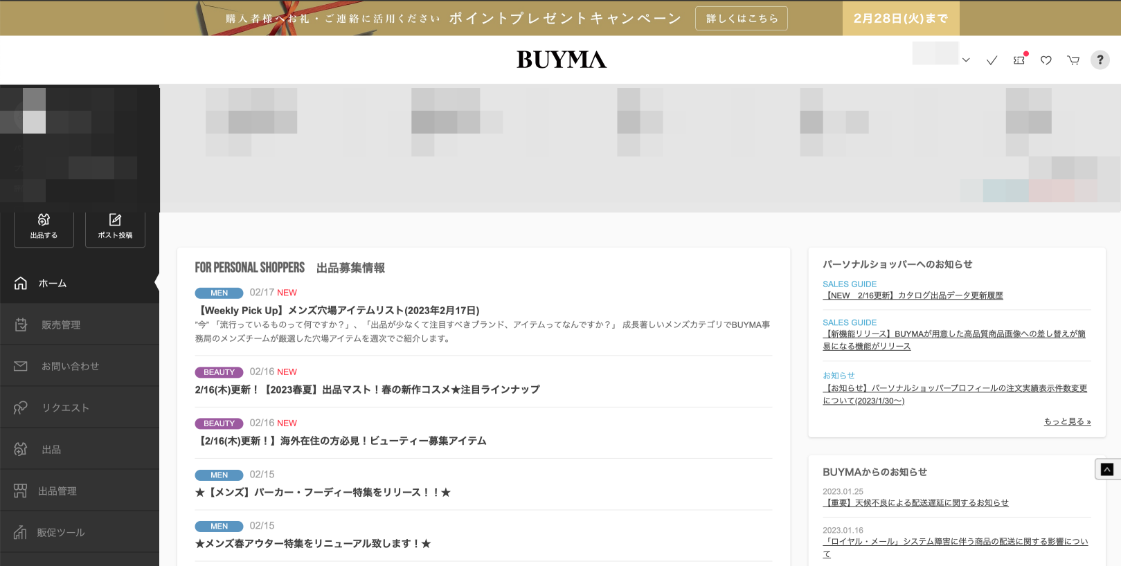Click the 販売管理 sidebar icon
Viewport: 1121px width, 566px height.
click(21, 325)
